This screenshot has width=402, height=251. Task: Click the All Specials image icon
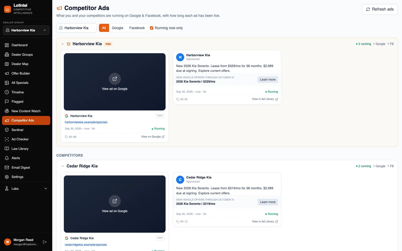7,83
